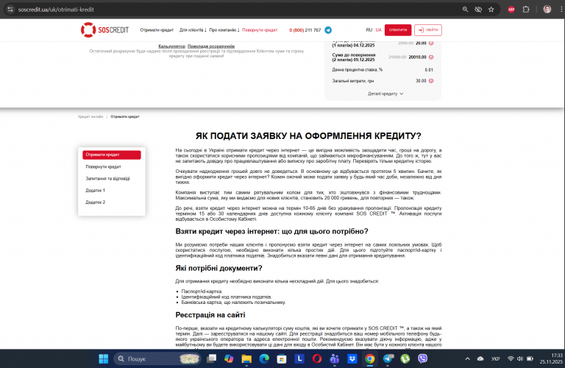Open Viber from the taskbar
565x368 pixels.
[x=423, y=358]
